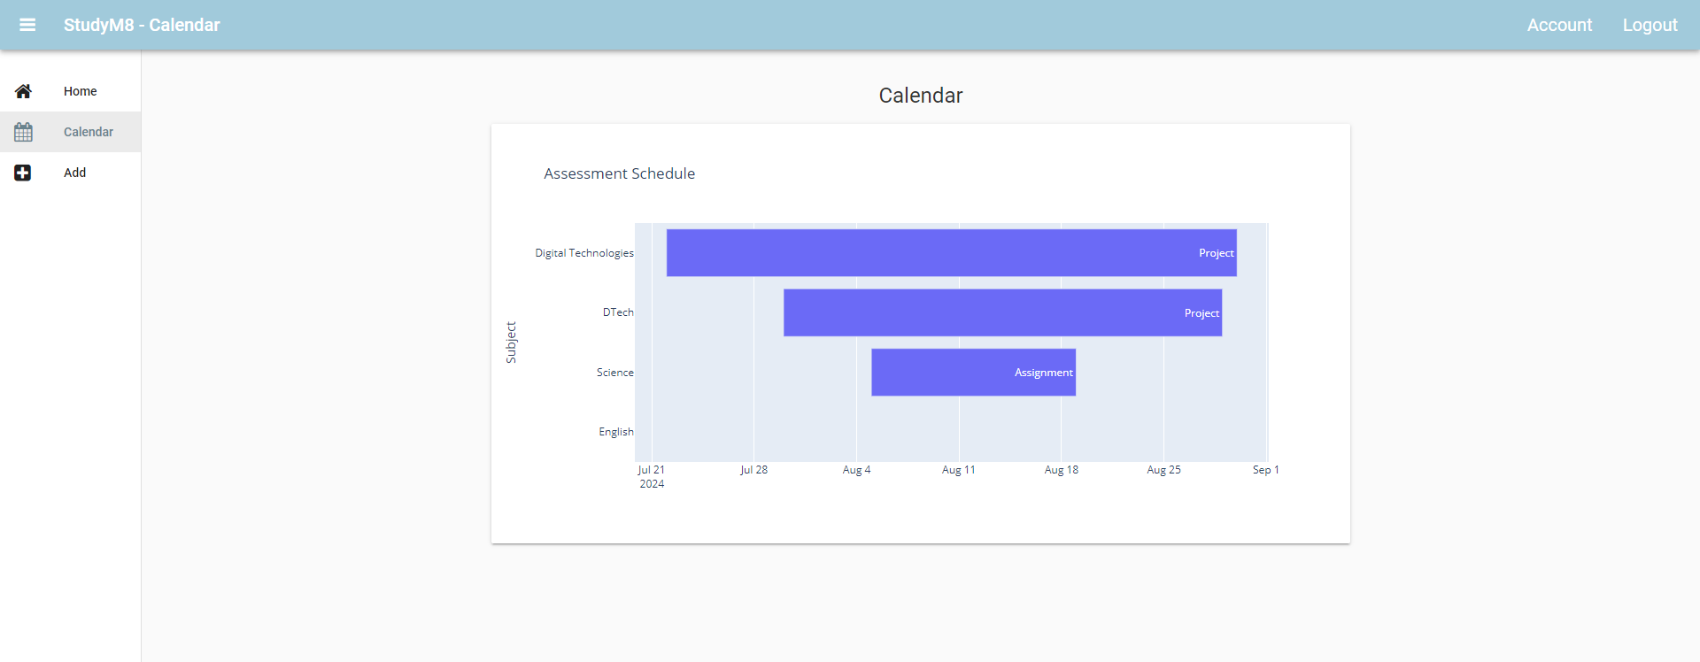The width and height of the screenshot is (1700, 662).
Task: Open the Account link
Action: [x=1559, y=25]
